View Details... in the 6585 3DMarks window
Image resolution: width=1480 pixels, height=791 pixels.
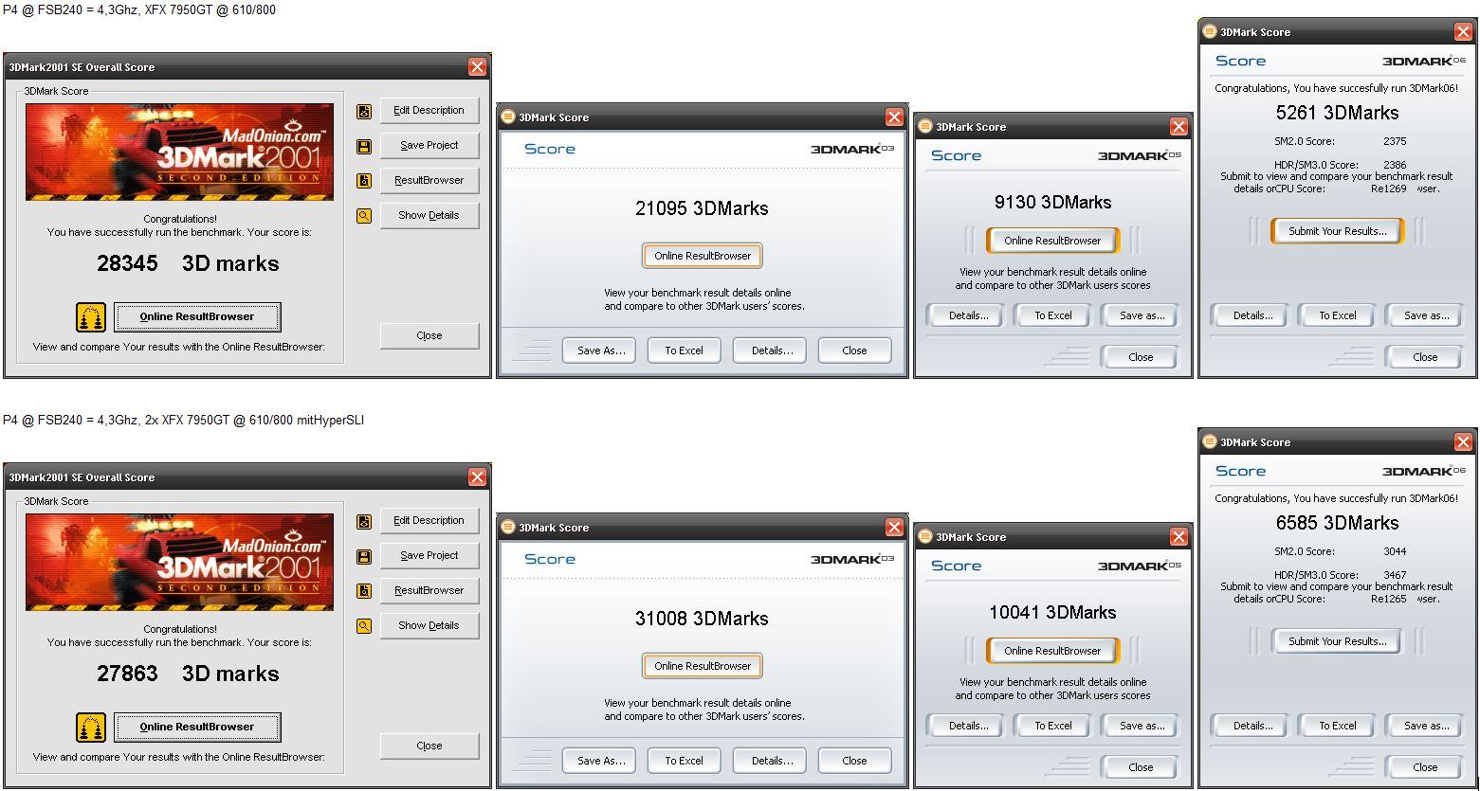coord(1252,726)
